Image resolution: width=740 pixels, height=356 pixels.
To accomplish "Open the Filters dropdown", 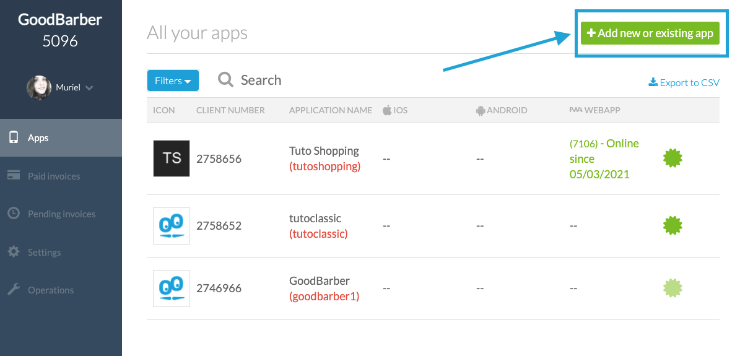I will pyautogui.click(x=173, y=80).
